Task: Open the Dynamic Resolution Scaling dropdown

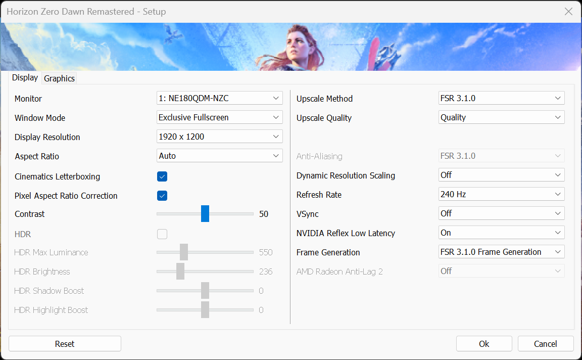Action: pos(502,175)
